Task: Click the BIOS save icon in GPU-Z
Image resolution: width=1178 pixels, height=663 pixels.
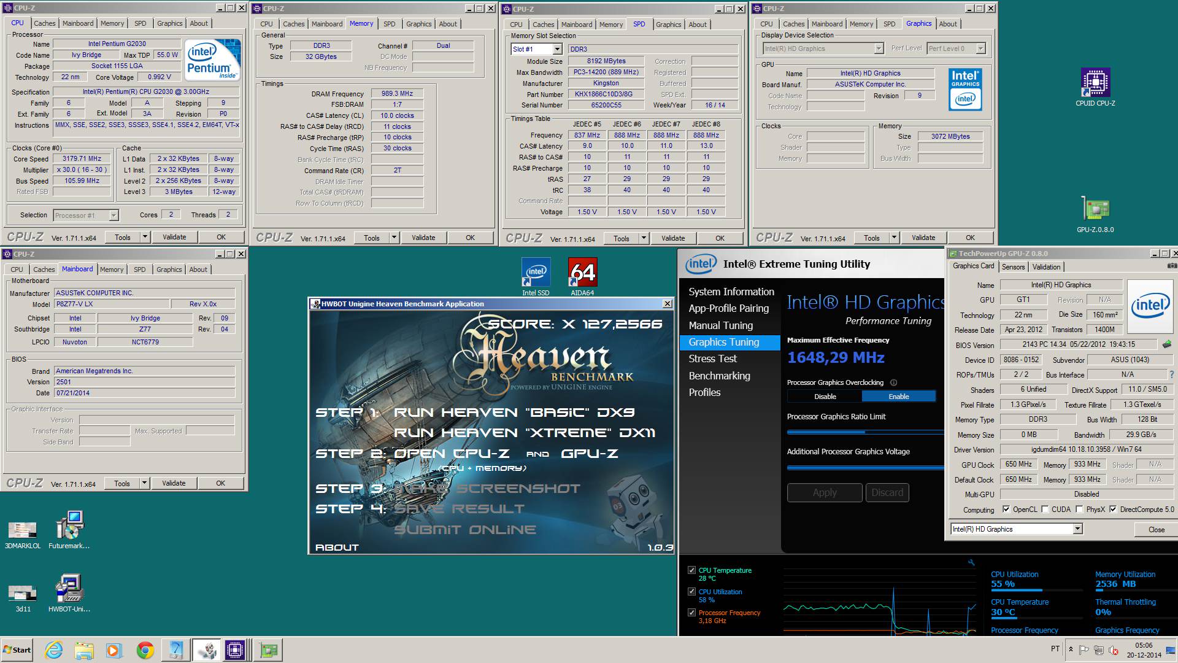Action: pos(1166,344)
